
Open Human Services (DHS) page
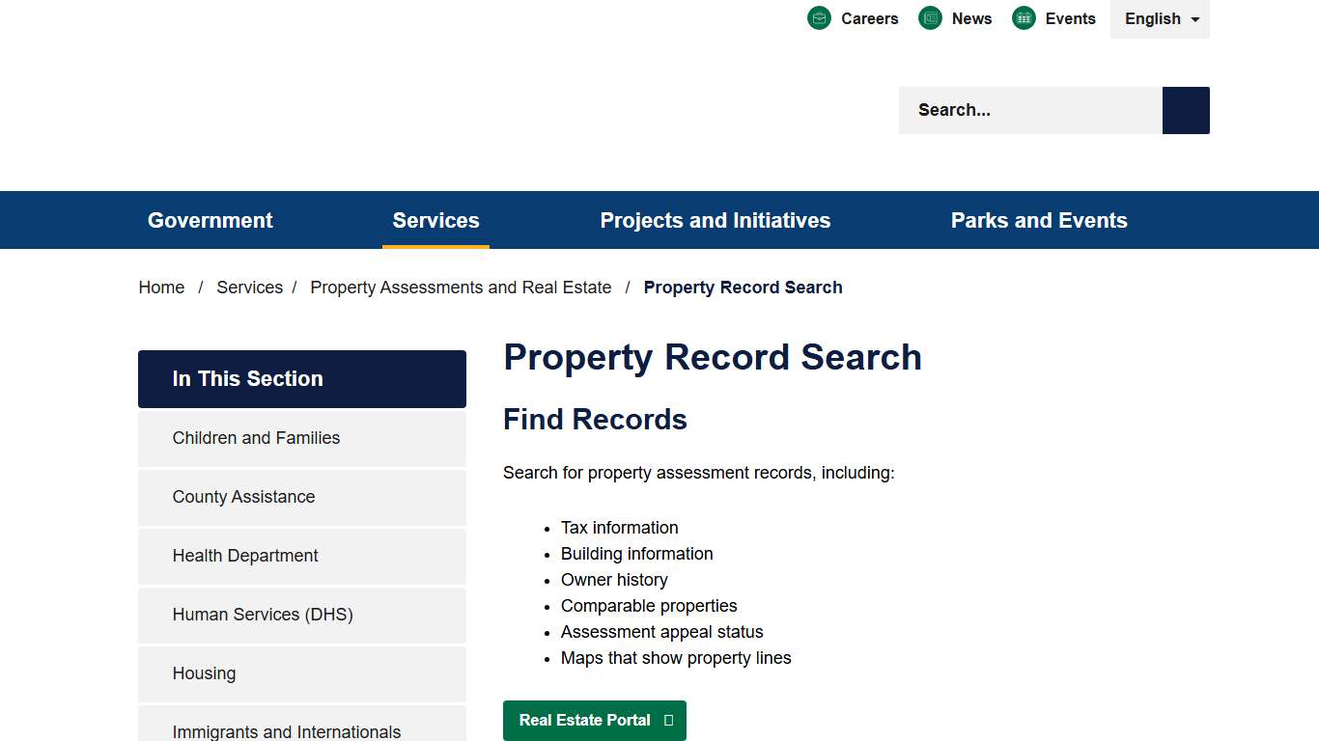tap(263, 615)
